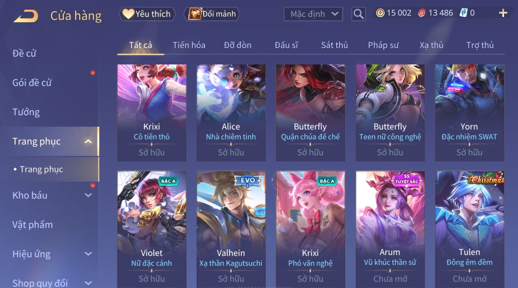The width and height of the screenshot is (518, 288).
Task: Select the Pháp sư tab
Action: [x=383, y=45]
